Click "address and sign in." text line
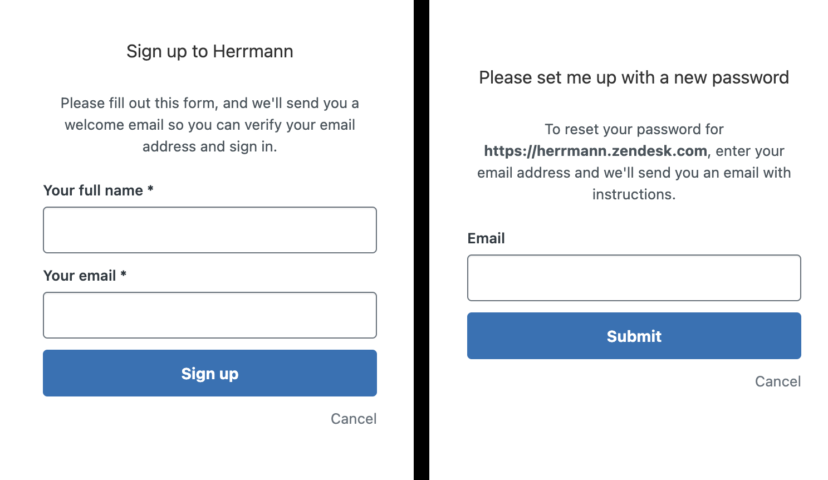828x480 pixels. click(x=209, y=146)
